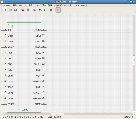The image size is (136, 119).
Task: Select the RI# pin label
Action: tap(9, 59)
